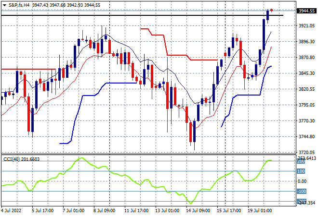Click the CCI(40) 201.6603 indicator label
The height and width of the screenshot is (216, 318).
22,159
